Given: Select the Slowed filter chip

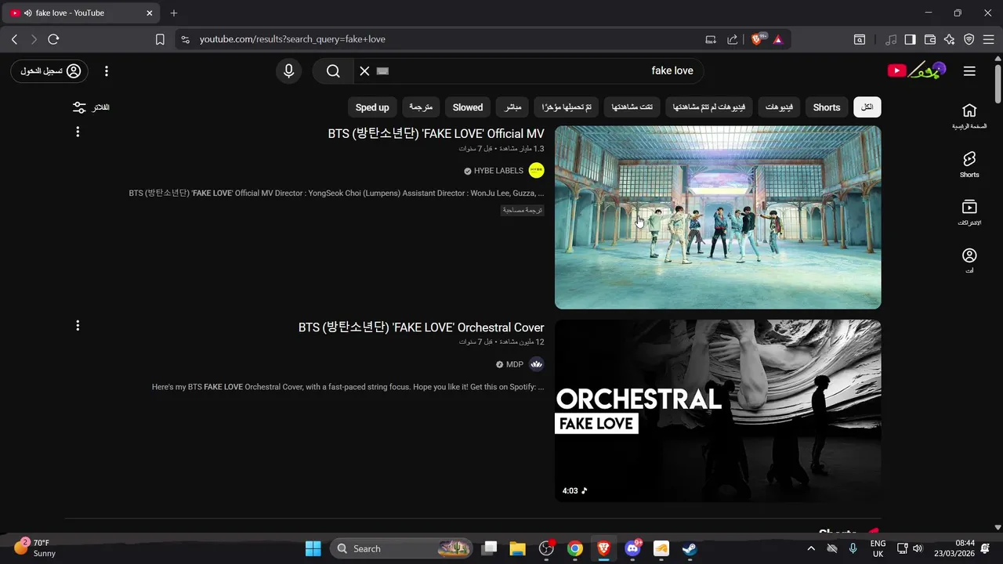Looking at the screenshot, I should click(x=468, y=107).
